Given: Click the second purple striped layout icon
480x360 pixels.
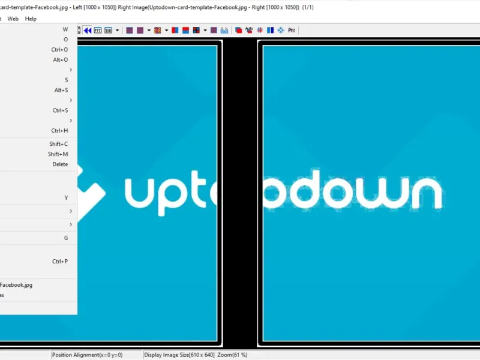Looking at the screenshot, I should tap(140, 31).
